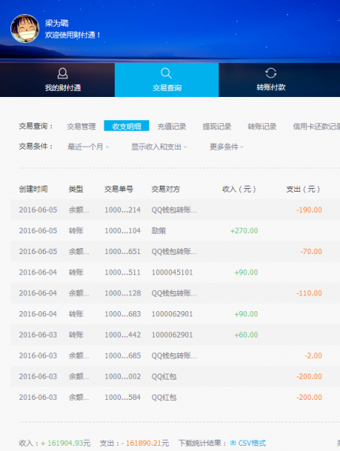
Task: Click the username 梁为璐
Action: [x=57, y=23]
